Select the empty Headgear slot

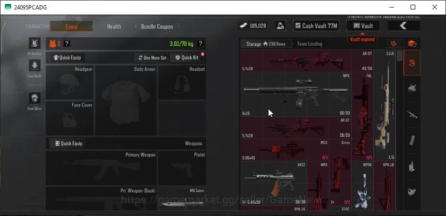tap(70, 83)
